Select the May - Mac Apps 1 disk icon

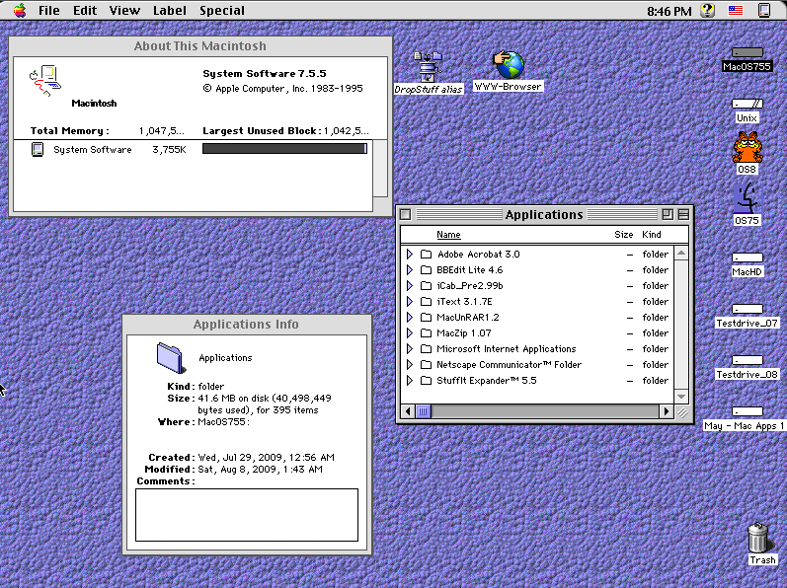tap(747, 411)
